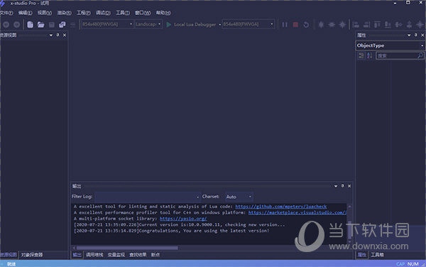Image resolution: width=426 pixels, height=267 pixels.
Task: Pin the resource view panel
Action: 58,35
